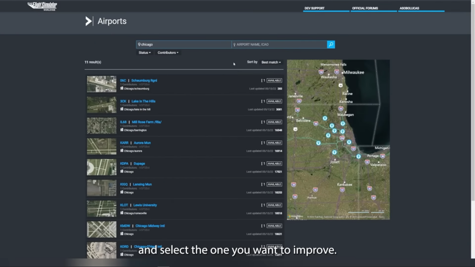Open the Contributors filter dropdown

tap(168, 53)
